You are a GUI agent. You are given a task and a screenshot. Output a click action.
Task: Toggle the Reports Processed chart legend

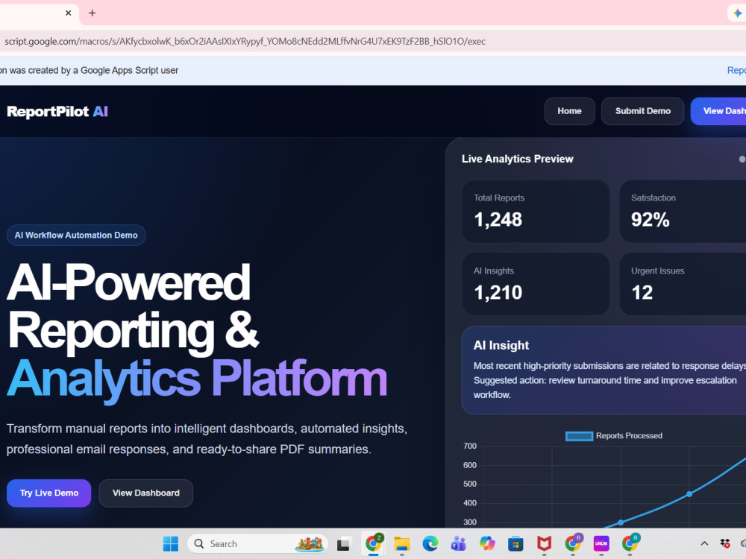coord(614,436)
